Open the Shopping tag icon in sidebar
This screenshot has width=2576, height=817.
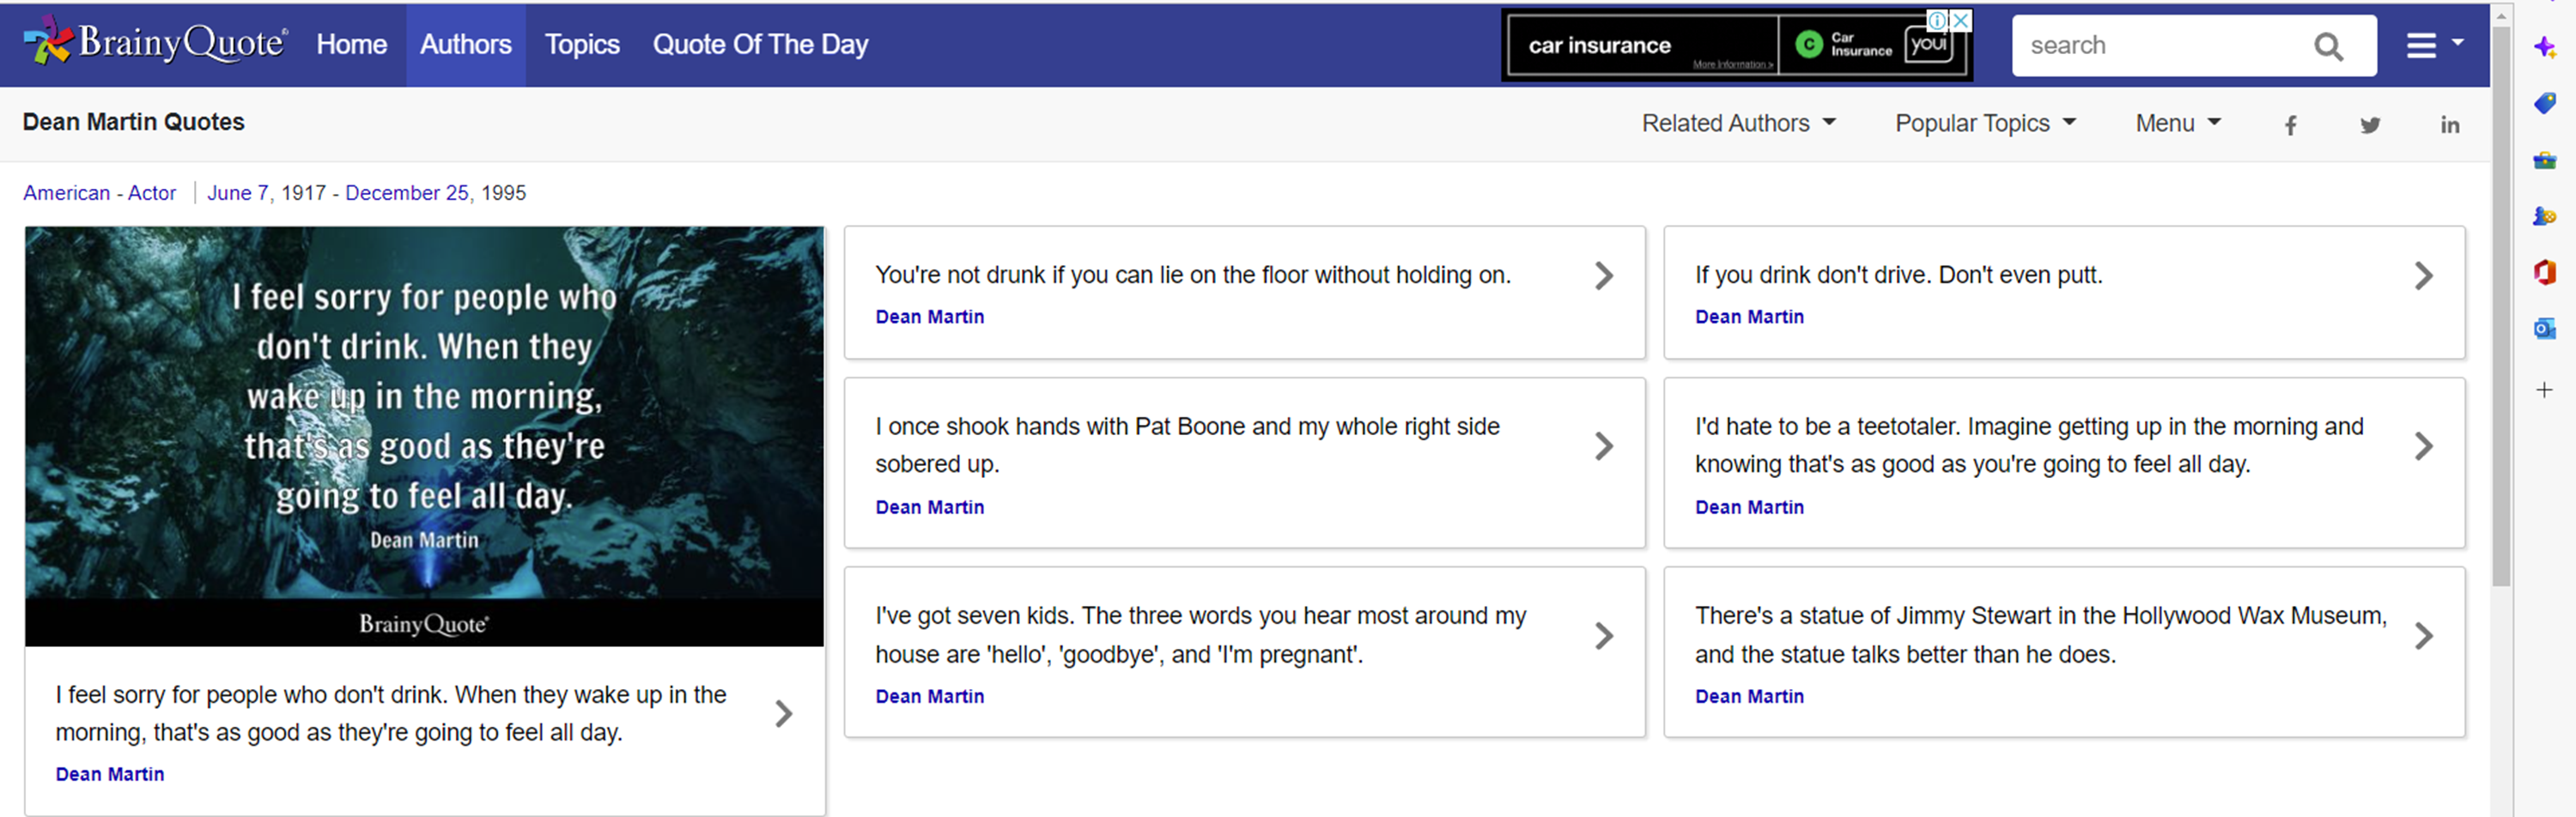point(2544,103)
